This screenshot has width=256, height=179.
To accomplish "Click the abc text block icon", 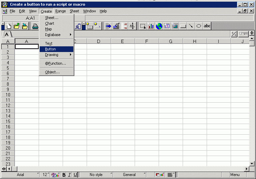I will (x=207, y=26).
